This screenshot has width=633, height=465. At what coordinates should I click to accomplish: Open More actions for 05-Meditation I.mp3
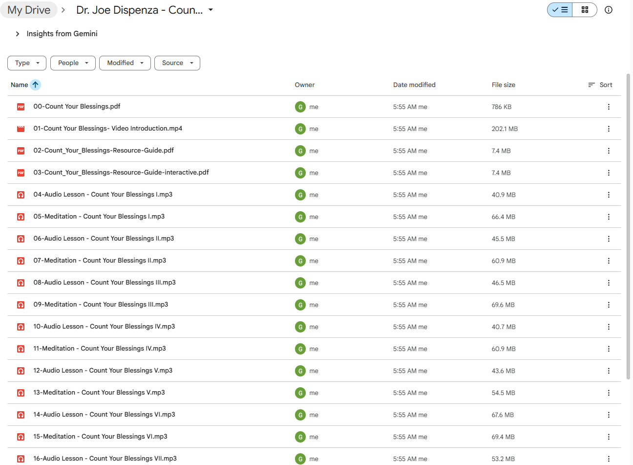pyautogui.click(x=609, y=217)
